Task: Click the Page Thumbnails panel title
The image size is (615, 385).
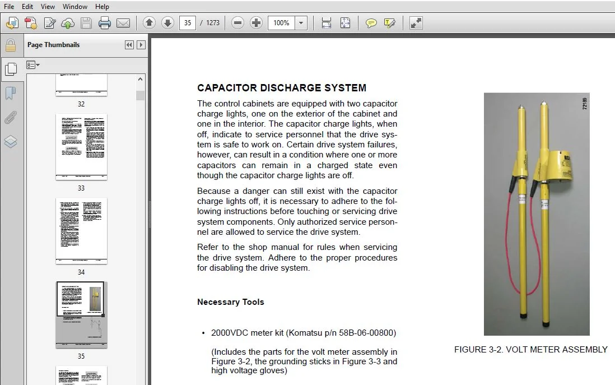Action: pos(53,45)
